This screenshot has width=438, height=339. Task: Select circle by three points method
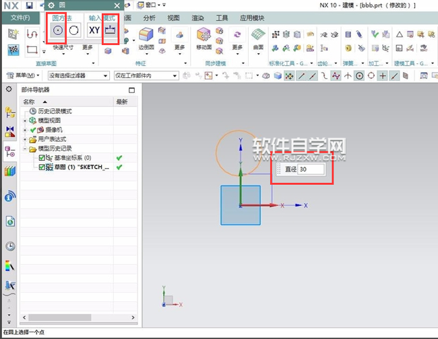(x=74, y=30)
